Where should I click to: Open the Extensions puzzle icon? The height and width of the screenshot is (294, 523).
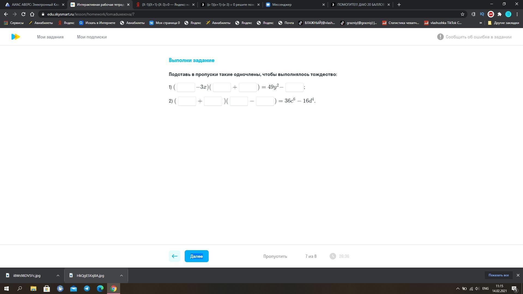click(499, 14)
